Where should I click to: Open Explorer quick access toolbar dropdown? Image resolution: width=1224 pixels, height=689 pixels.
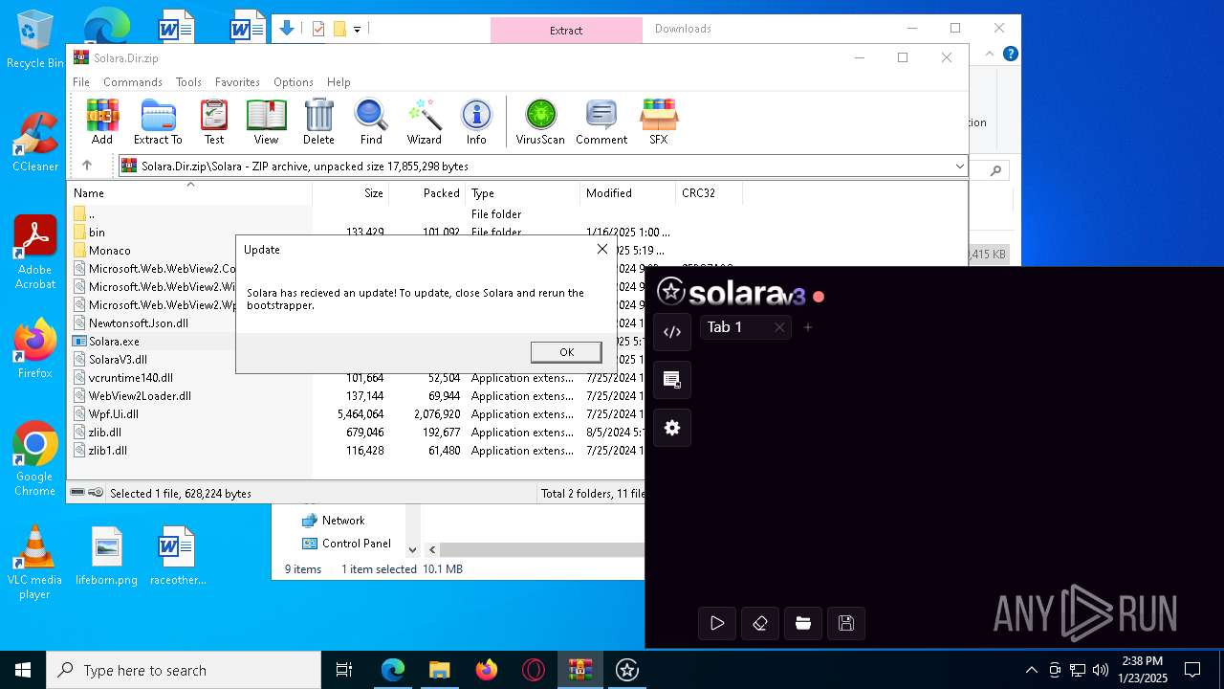point(358,30)
